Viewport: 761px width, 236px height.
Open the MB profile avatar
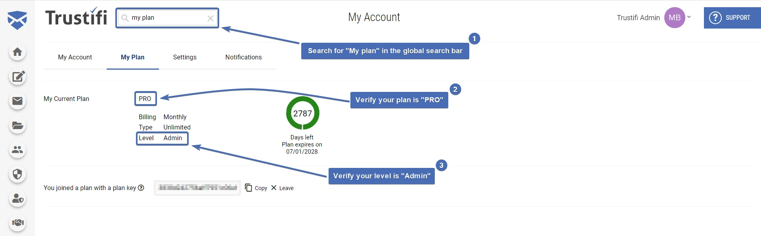(x=675, y=17)
